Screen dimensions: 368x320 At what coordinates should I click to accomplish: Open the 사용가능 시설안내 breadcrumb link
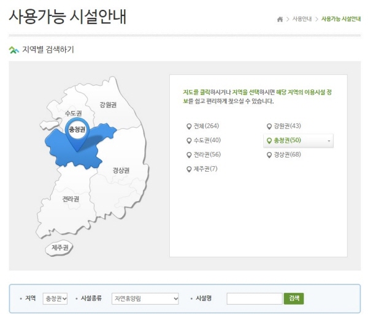point(341,19)
